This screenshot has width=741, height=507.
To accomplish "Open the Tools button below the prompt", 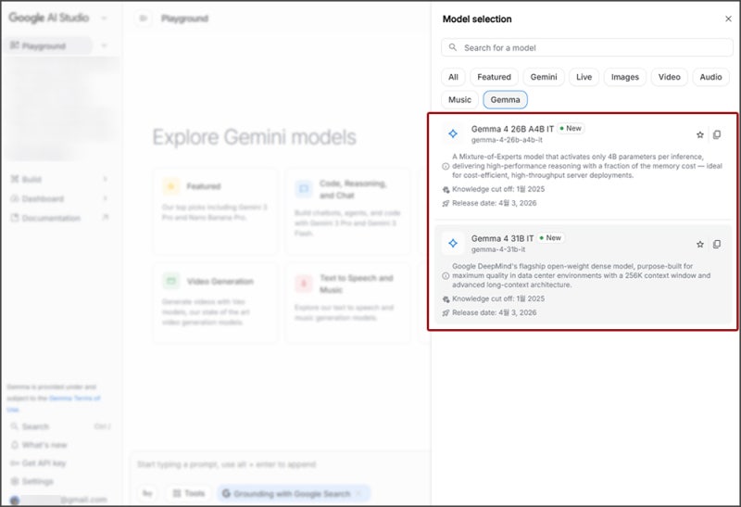I will (x=189, y=493).
